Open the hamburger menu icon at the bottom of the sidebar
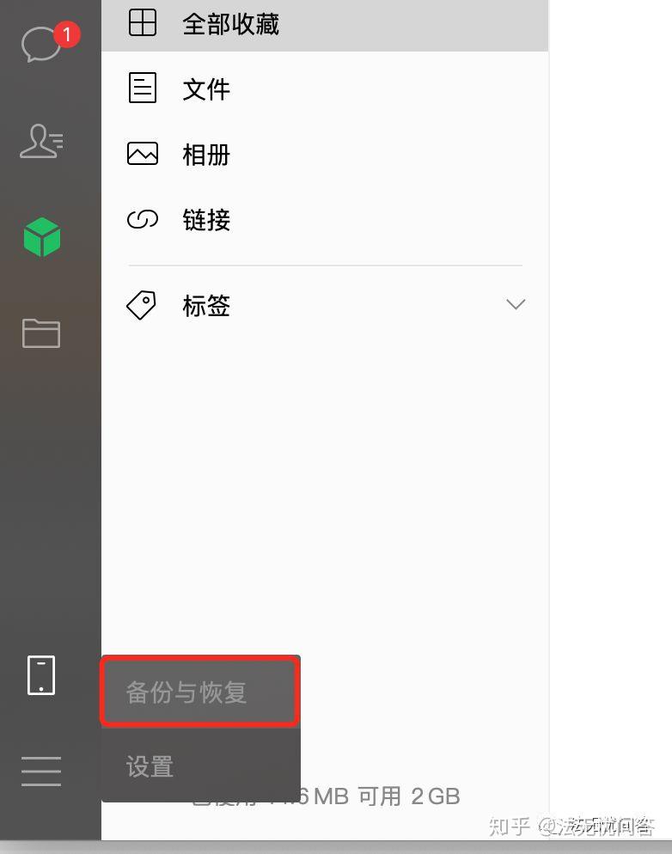This screenshot has height=854, width=672. [41, 771]
